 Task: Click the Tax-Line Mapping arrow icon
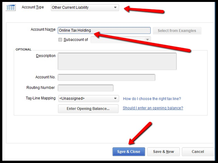[115, 98]
